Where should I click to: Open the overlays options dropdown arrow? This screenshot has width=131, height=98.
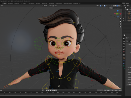coord(106,6)
